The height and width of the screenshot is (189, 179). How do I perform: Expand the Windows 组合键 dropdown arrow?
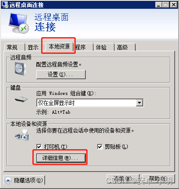pos(140,103)
